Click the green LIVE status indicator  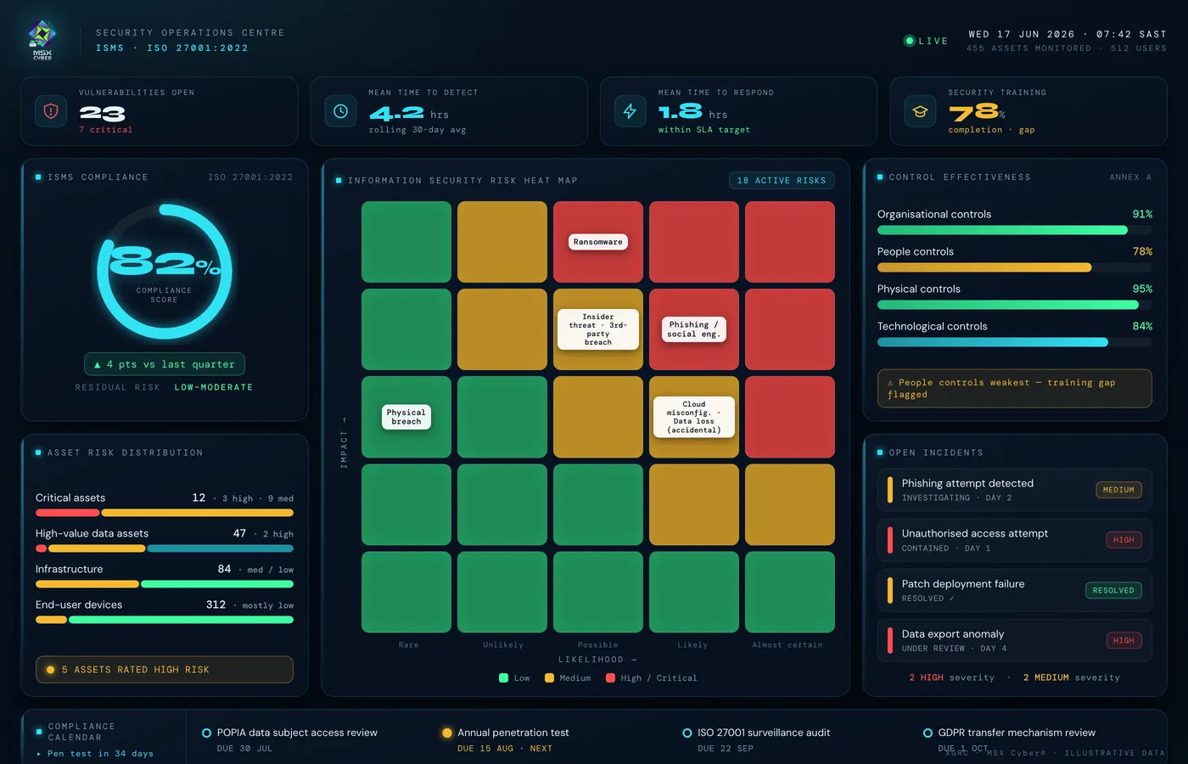pyautogui.click(x=926, y=41)
